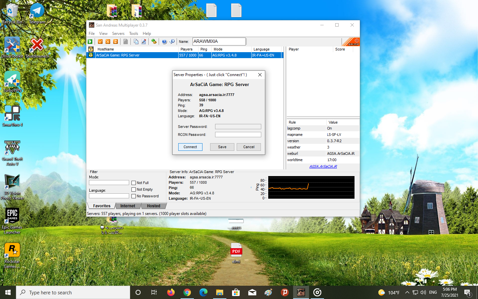This screenshot has width=478, height=299.
Task: Click the orange refresh server icon
Action: click(x=116, y=42)
